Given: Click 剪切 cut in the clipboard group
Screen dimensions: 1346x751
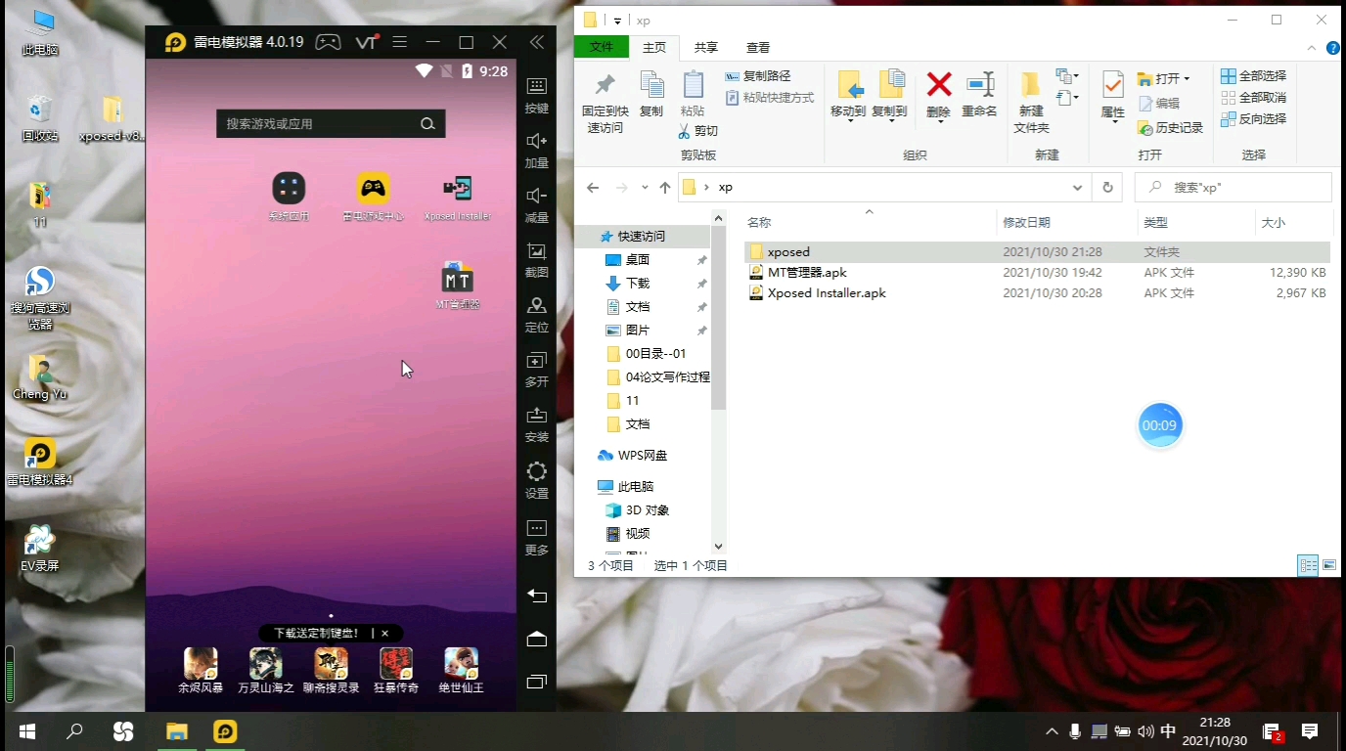Looking at the screenshot, I should [698, 131].
